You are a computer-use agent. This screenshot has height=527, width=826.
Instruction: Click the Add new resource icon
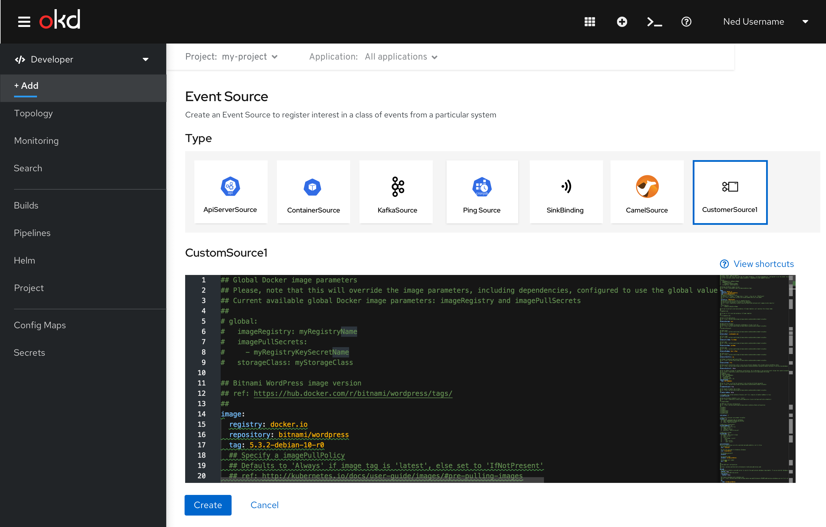pyautogui.click(x=622, y=22)
